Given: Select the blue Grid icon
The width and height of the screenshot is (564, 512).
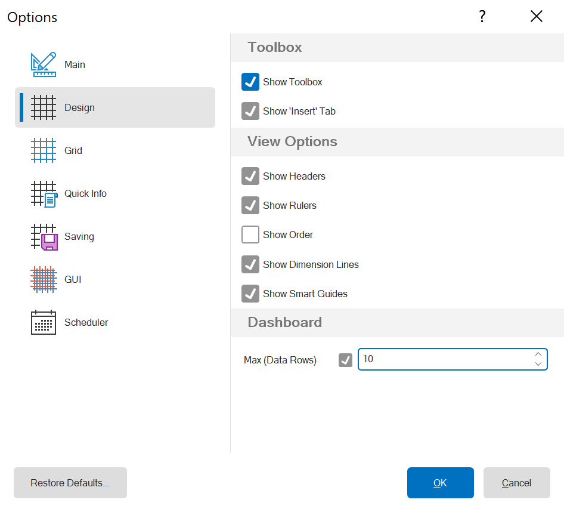Looking at the screenshot, I should coord(44,150).
